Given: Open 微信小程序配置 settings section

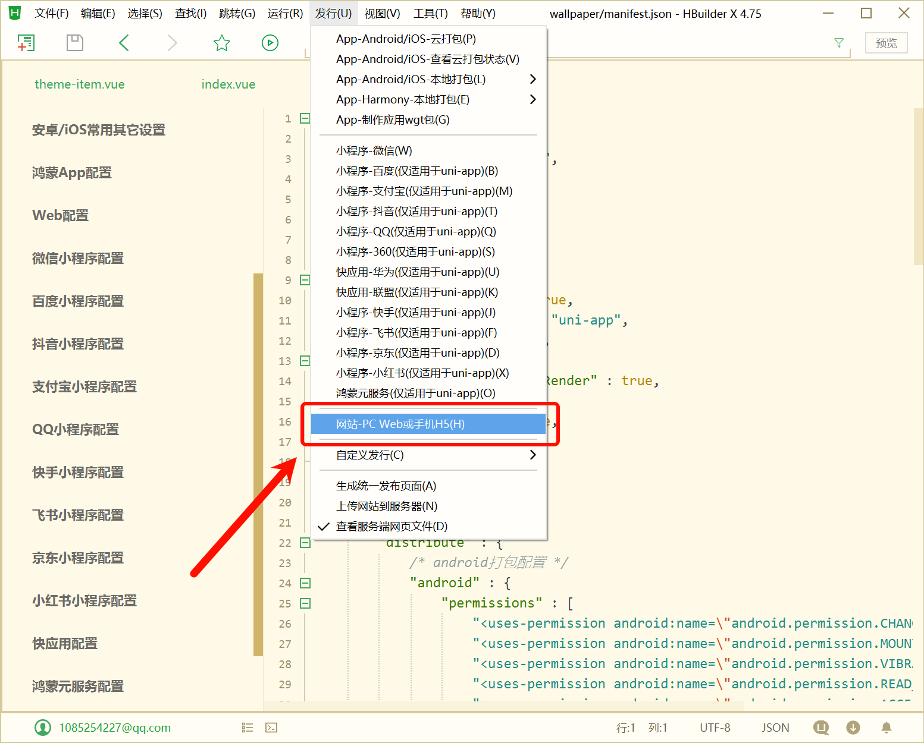Looking at the screenshot, I should [78, 259].
